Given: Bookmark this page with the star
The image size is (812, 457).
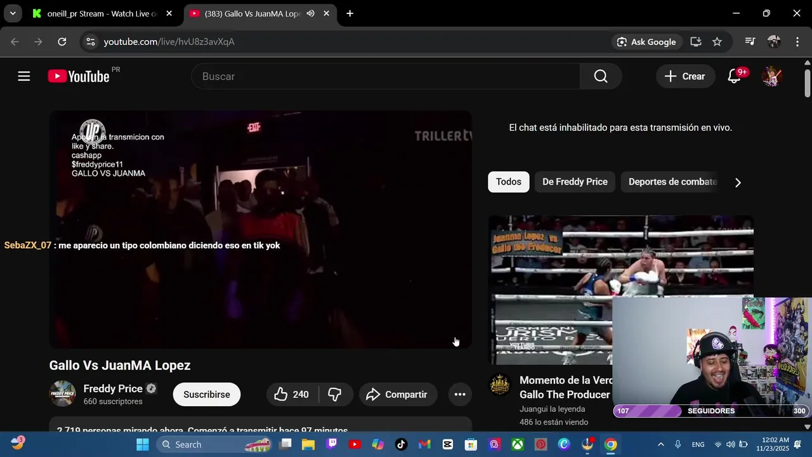Looking at the screenshot, I should pos(717,41).
